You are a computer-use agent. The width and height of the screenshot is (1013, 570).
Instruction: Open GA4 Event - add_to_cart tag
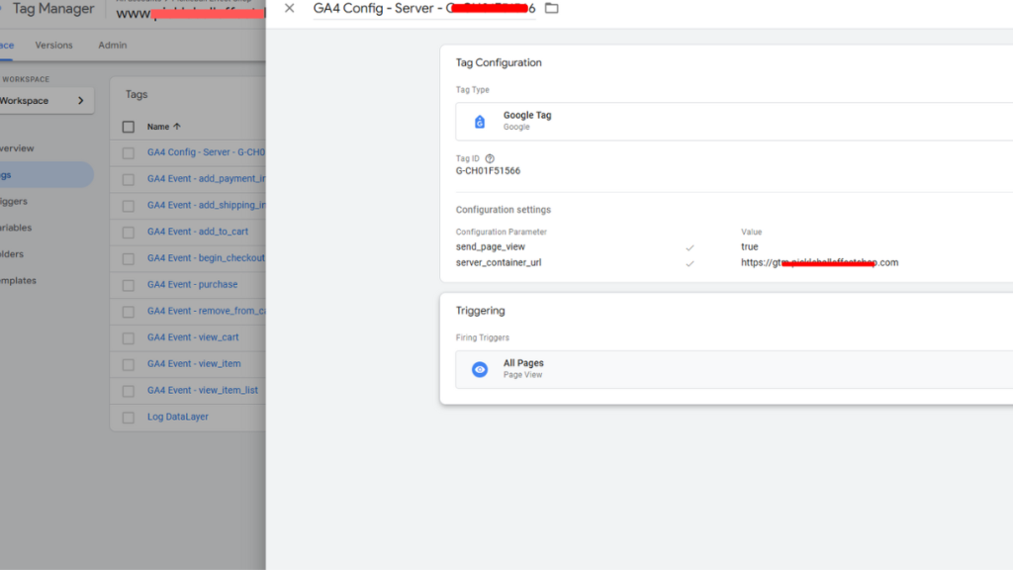[198, 232]
